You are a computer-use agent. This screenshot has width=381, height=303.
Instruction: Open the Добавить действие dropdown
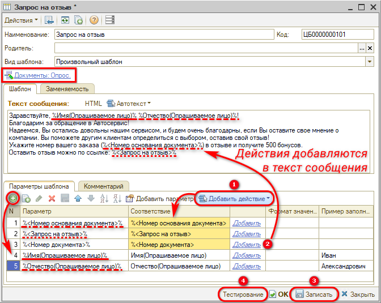coord(234,199)
